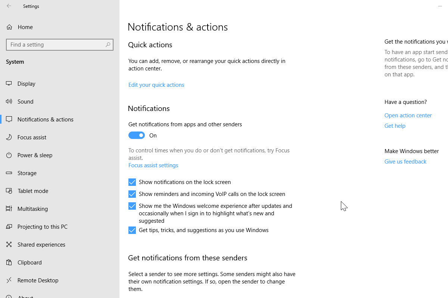448x298 pixels.
Task: Click the Shared experiences icon
Action: tap(9, 244)
